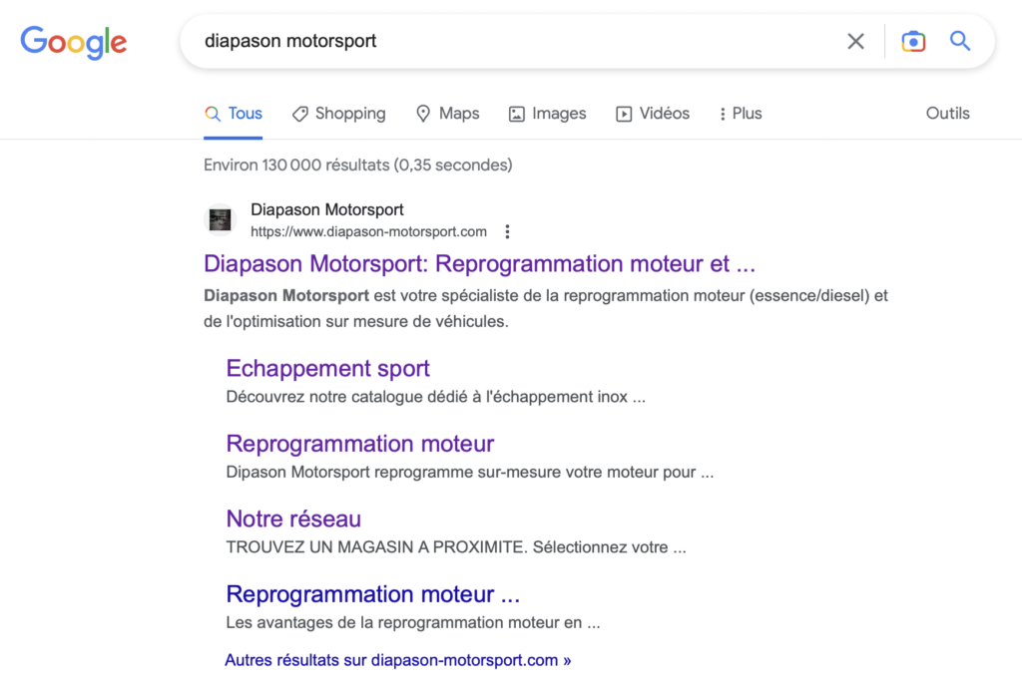Open the visited Reprogrammation moteur sitelink
The height and width of the screenshot is (688, 1022).
pyautogui.click(x=359, y=444)
